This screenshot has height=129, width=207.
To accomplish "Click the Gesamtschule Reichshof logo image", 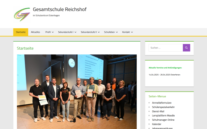I will coord(22,14).
